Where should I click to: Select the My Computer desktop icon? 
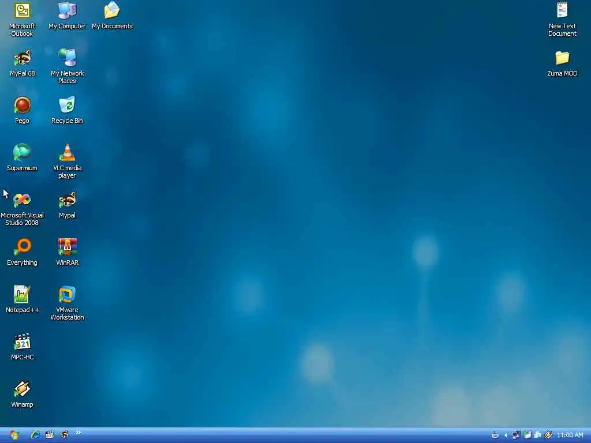(67, 16)
